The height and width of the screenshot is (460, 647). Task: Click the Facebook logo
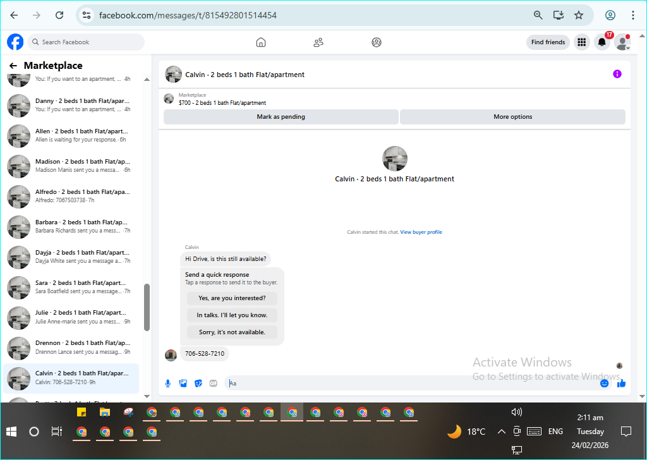click(15, 42)
